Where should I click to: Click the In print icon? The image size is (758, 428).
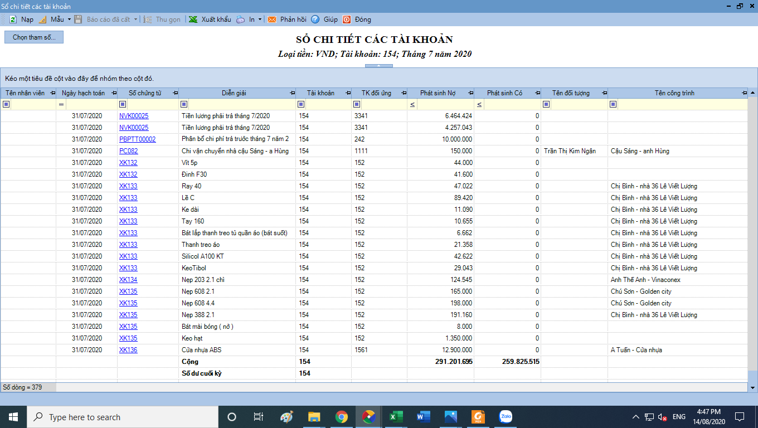point(240,20)
